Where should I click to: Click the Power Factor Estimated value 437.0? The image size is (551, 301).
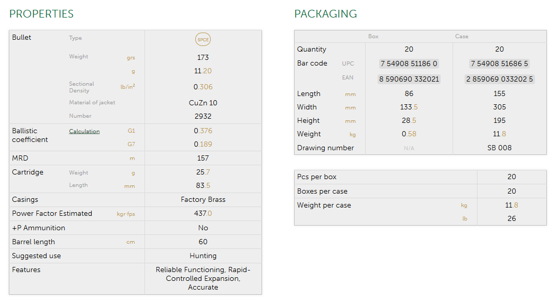[x=203, y=214]
